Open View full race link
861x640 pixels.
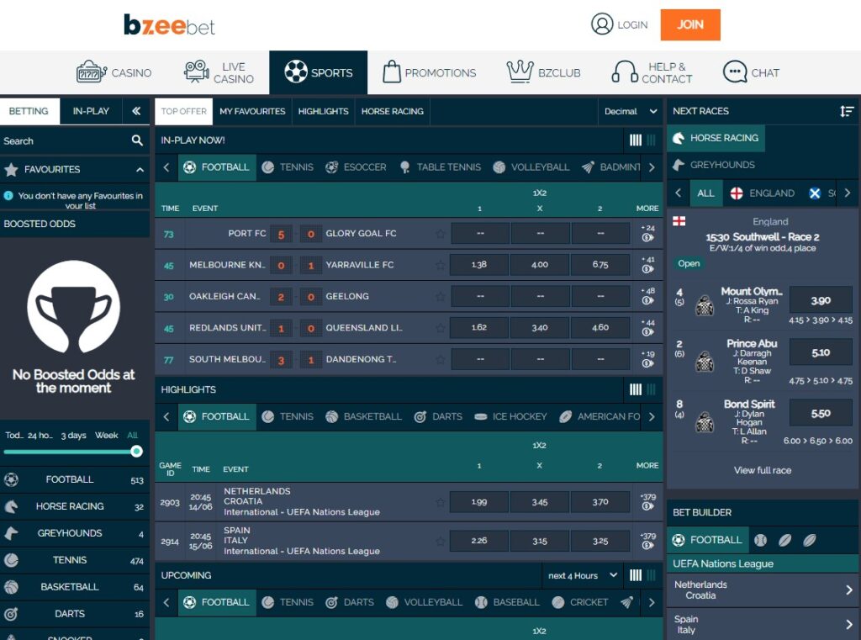click(762, 470)
